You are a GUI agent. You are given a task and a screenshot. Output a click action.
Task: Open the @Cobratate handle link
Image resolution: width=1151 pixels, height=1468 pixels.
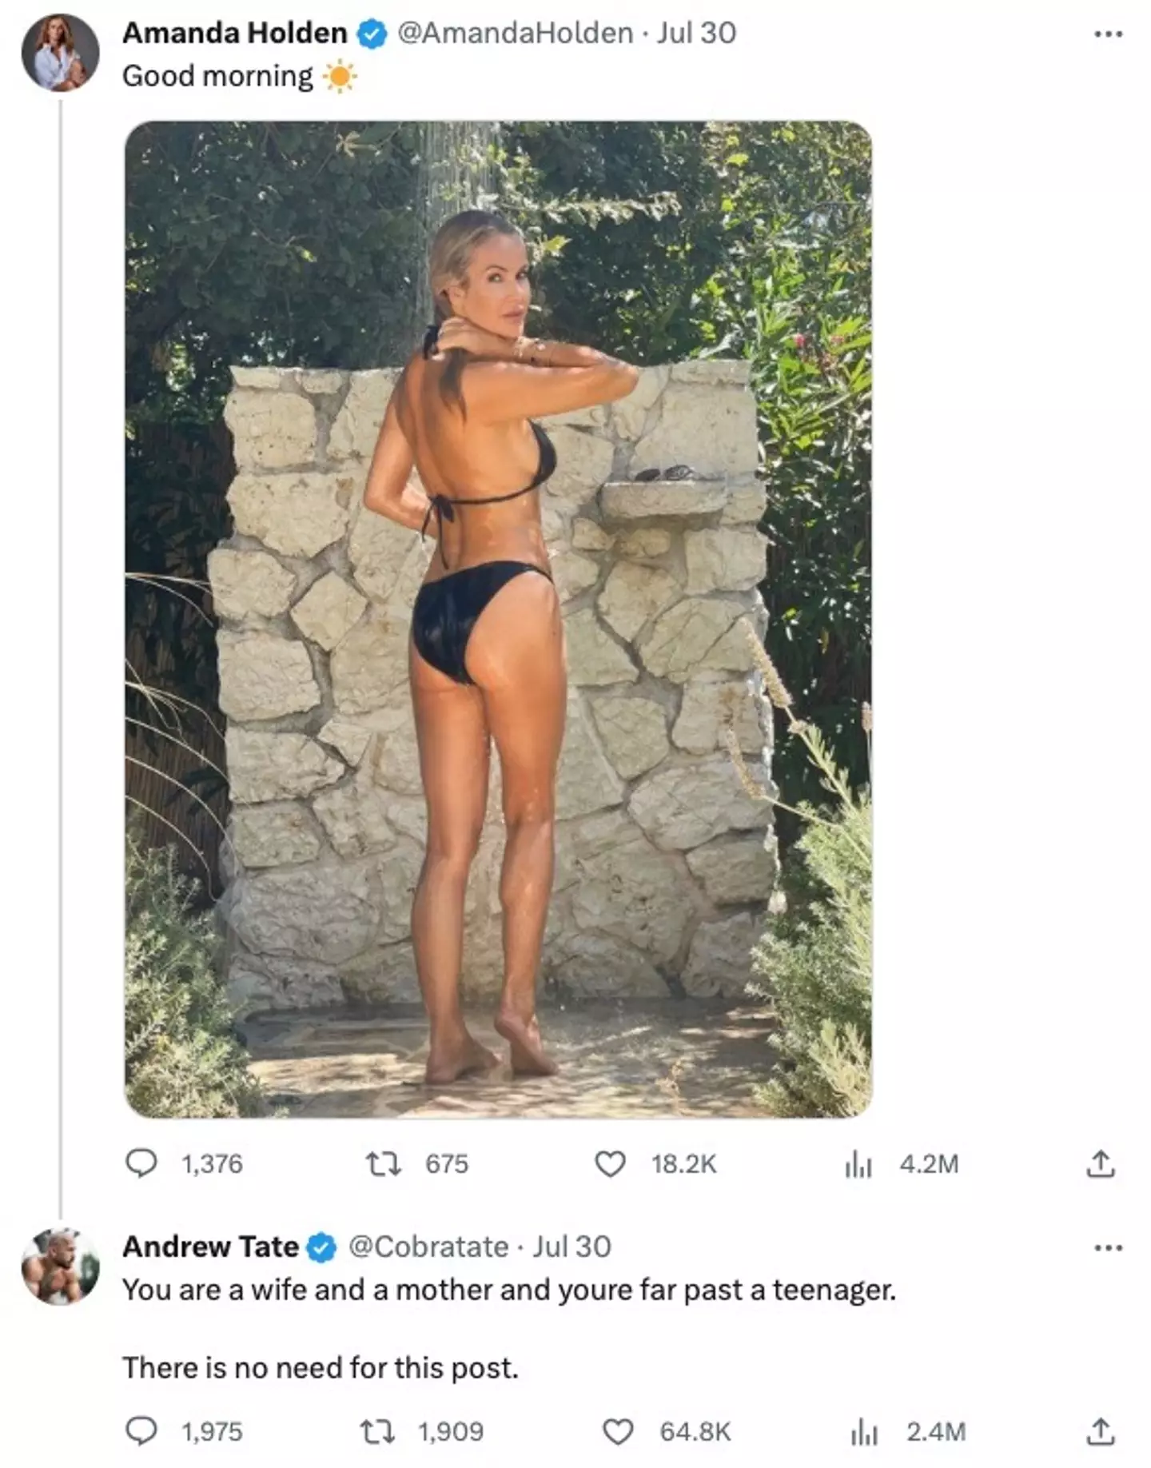(428, 1247)
